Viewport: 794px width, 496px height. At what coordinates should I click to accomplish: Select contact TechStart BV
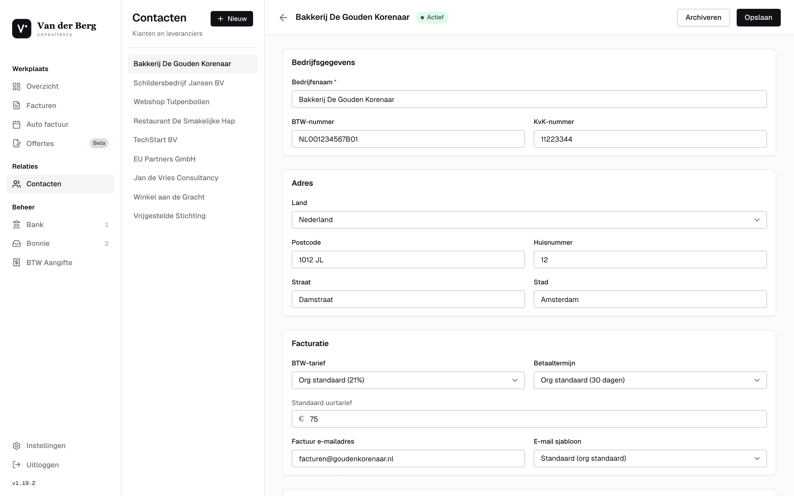click(x=193, y=140)
